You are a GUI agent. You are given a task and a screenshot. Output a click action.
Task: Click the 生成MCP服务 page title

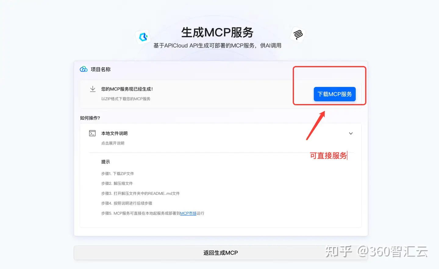click(x=217, y=32)
